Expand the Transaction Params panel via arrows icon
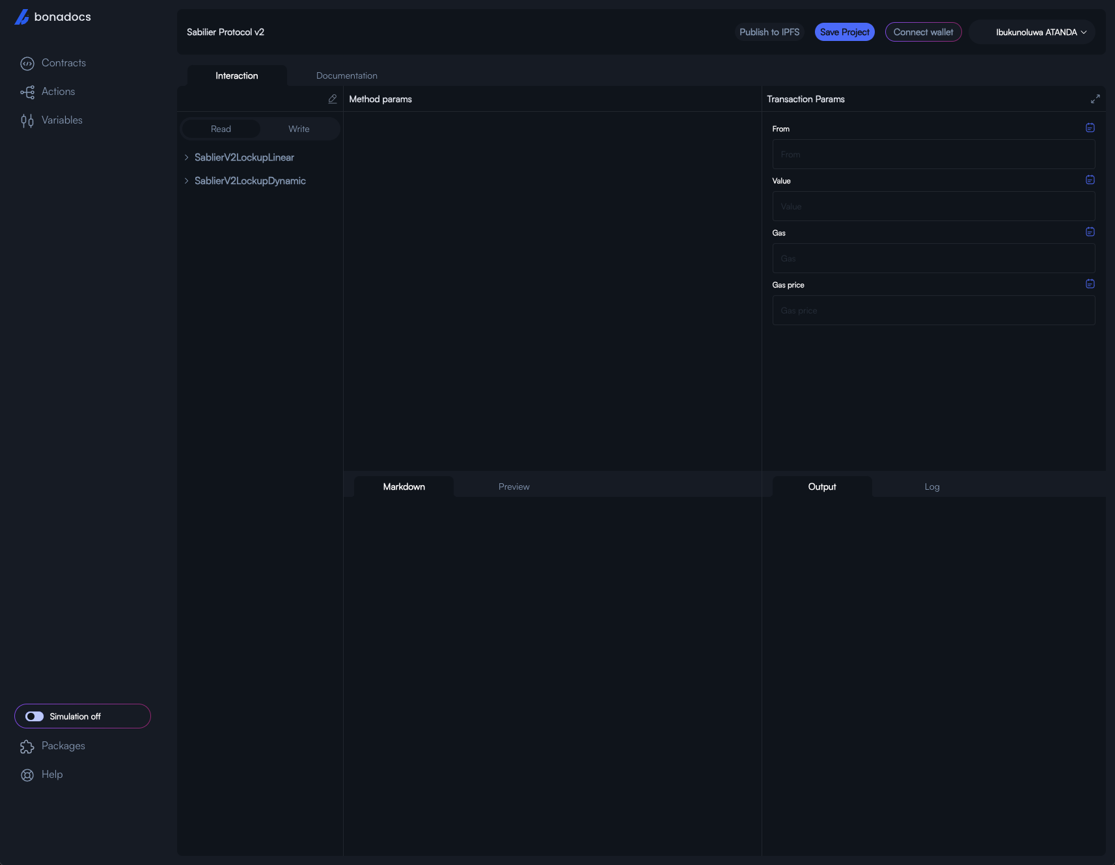This screenshot has height=865, width=1115. [x=1095, y=99]
